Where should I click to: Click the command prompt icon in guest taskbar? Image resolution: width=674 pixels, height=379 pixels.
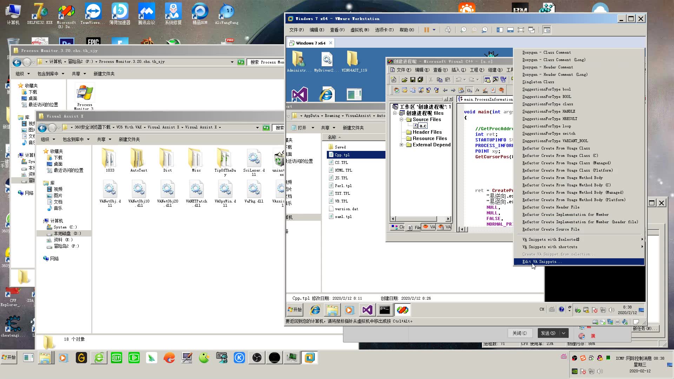click(x=385, y=310)
